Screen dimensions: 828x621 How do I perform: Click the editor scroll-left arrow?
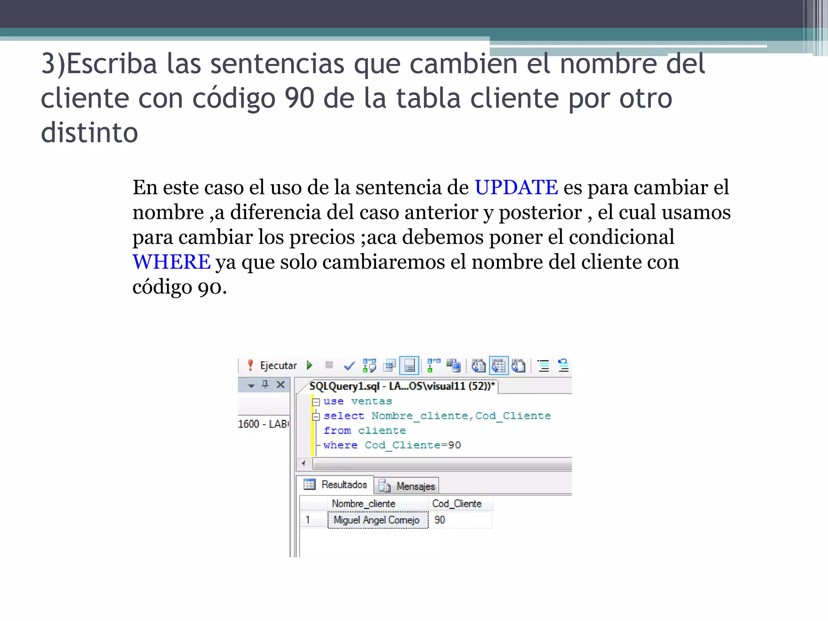(x=304, y=463)
